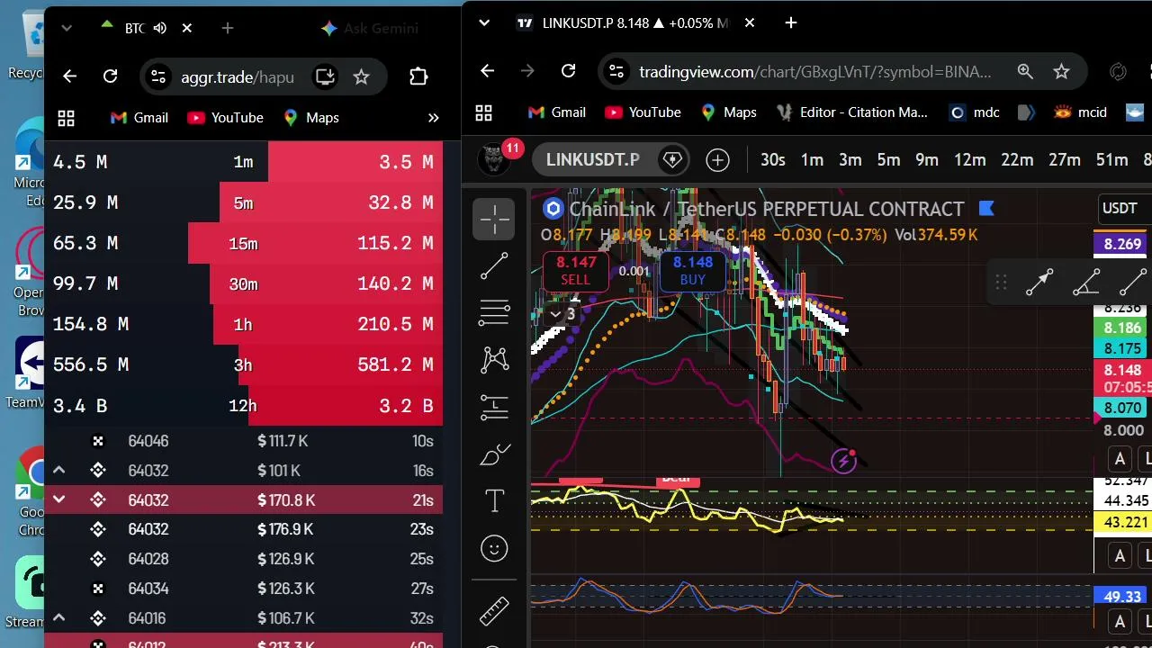Click site info icon in aggr.trade address bar
The height and width of the screenshot is (648, 1152).
click(x=157, y=76)
